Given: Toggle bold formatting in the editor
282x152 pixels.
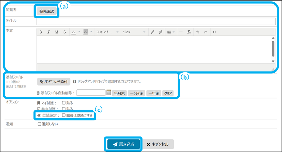Looking at the screenshot, I should point(41,32).
